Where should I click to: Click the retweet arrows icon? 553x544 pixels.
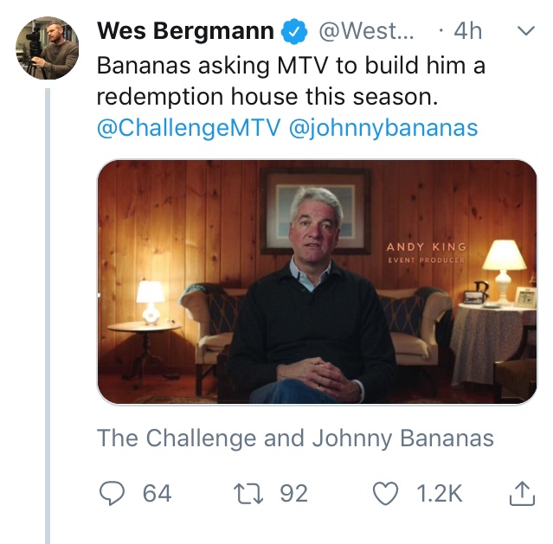click(x=248, y=493)
